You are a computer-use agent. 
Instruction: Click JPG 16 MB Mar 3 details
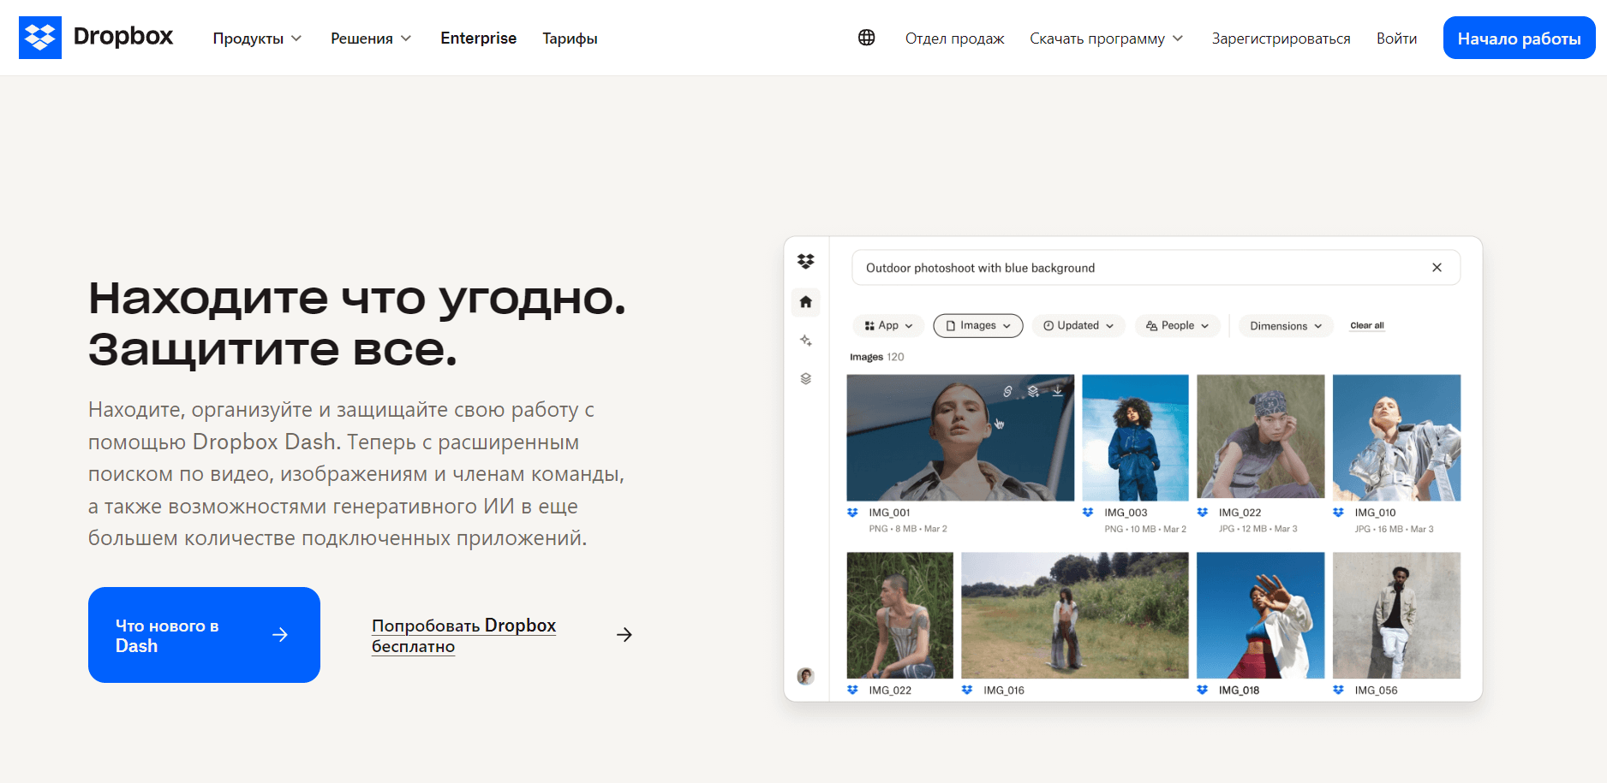[x=1394, y=529]
